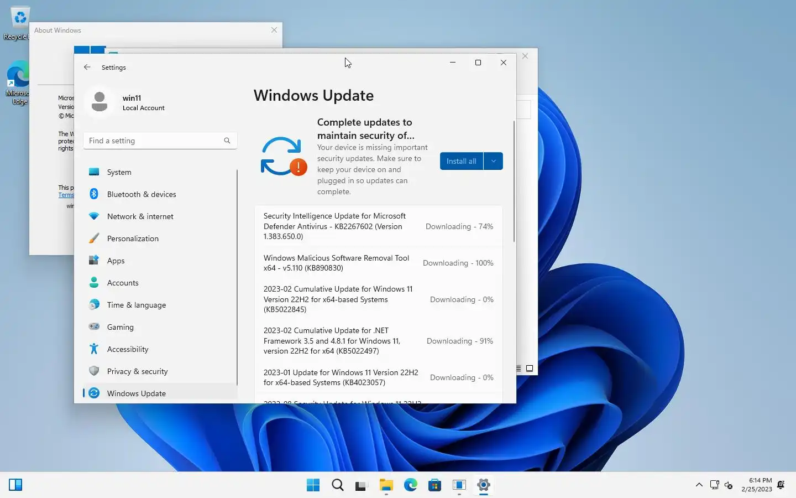Click the win11 user avatar icon

99,102
